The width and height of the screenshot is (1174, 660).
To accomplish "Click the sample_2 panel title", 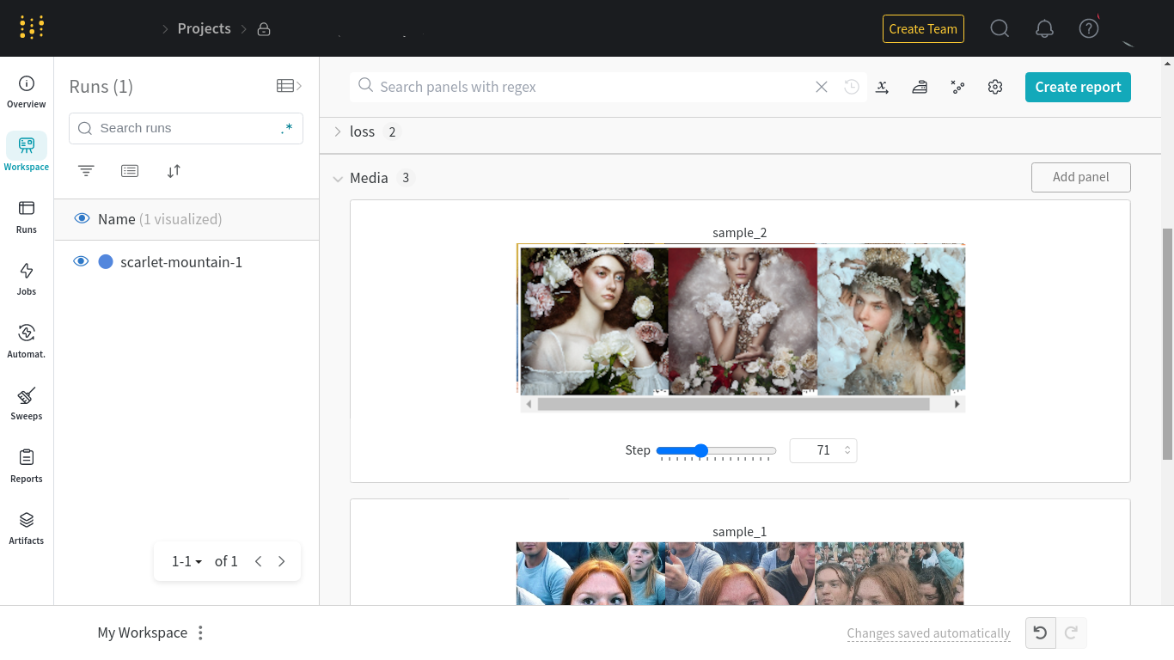I will 739,233.
